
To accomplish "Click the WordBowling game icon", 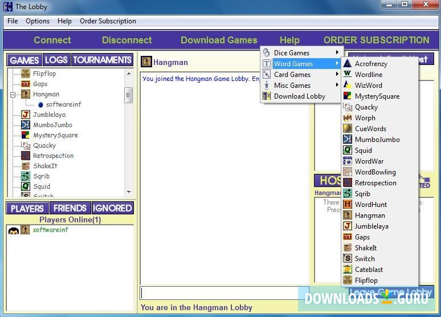I will (x=348, y=172).
